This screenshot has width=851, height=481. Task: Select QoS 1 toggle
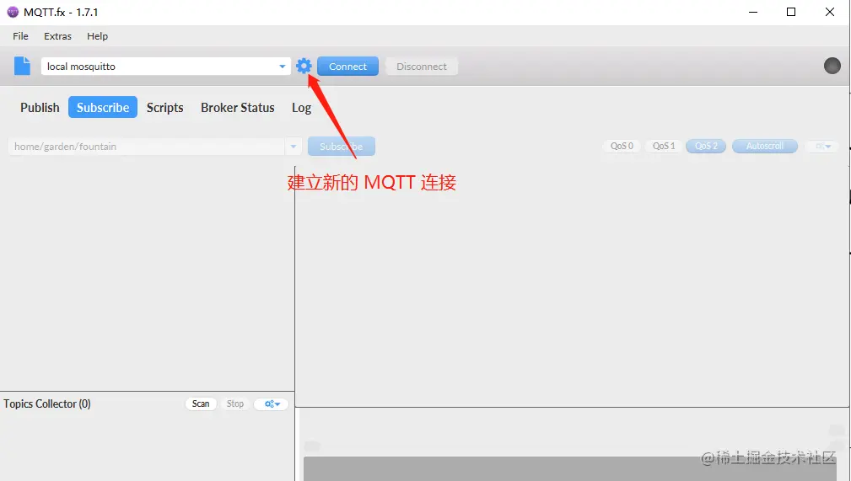(x=663, y=146)
